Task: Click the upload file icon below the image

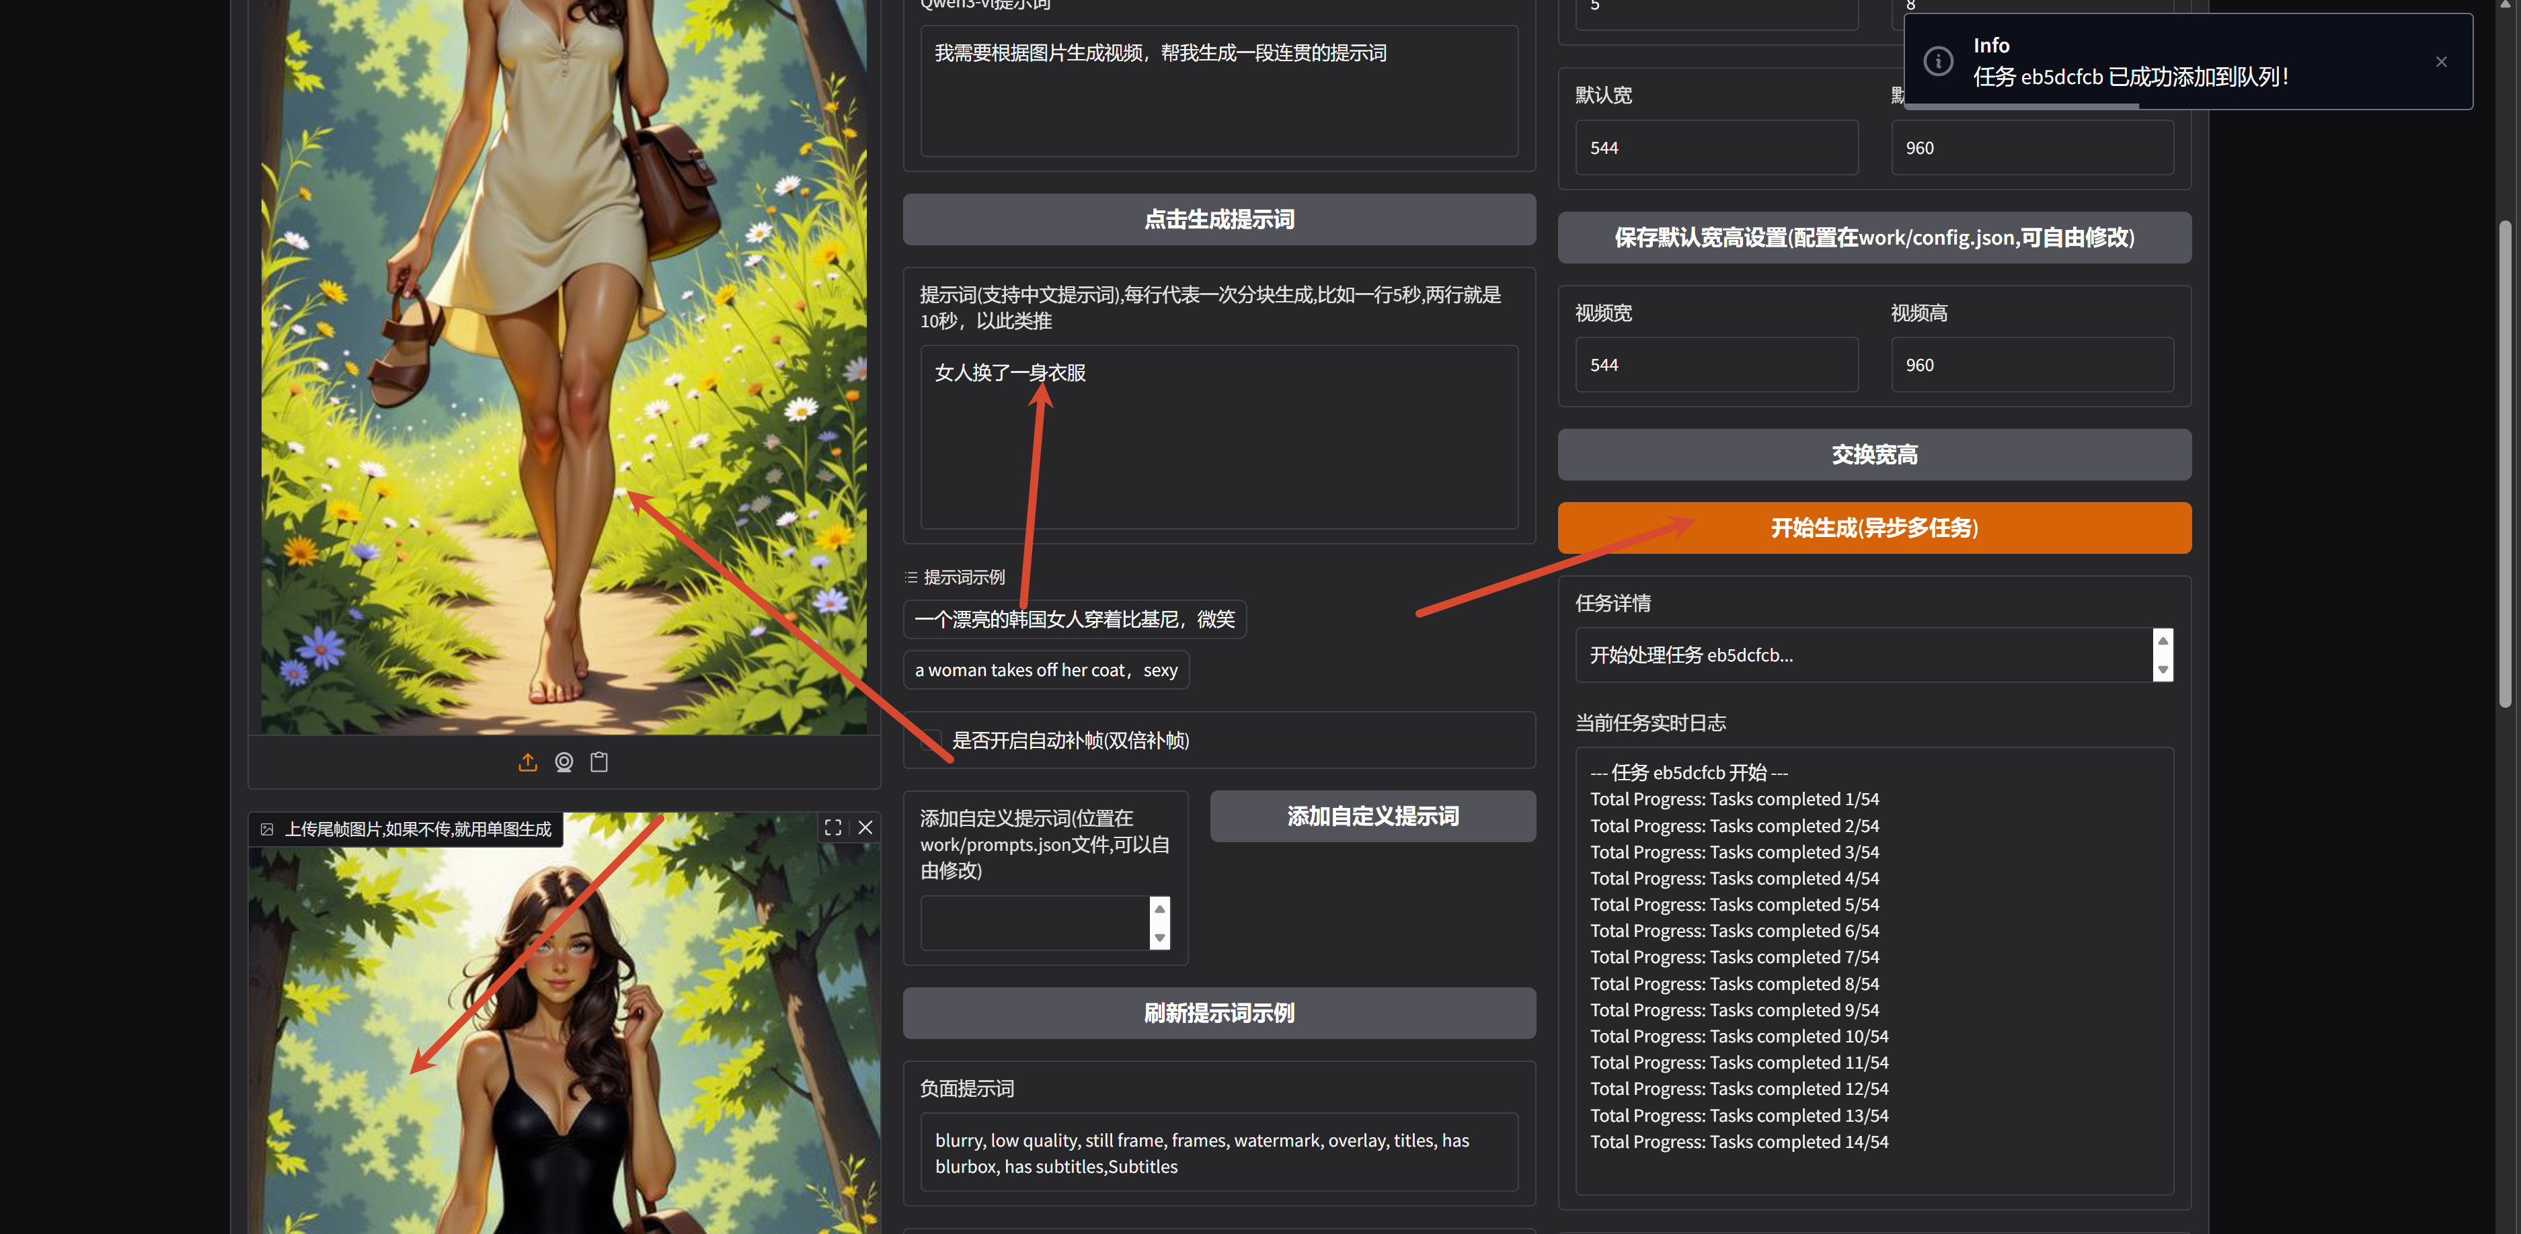Action: 527,763
